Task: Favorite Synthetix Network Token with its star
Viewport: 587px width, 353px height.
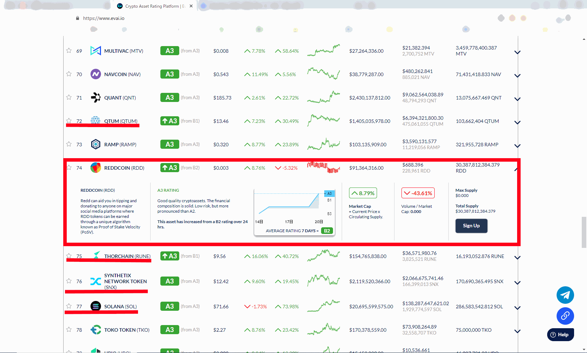Action: pos(69,281)
